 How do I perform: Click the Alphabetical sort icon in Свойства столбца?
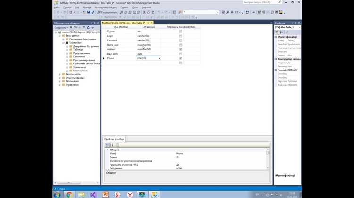(111, 145)
